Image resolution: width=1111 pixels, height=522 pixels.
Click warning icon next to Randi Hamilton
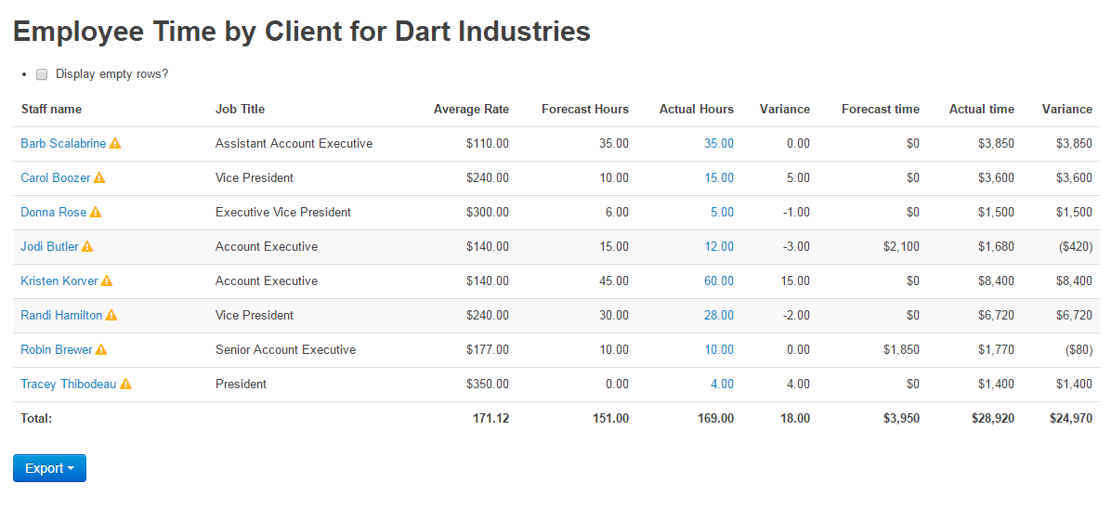pyautogui.click(x=111, y=315)
